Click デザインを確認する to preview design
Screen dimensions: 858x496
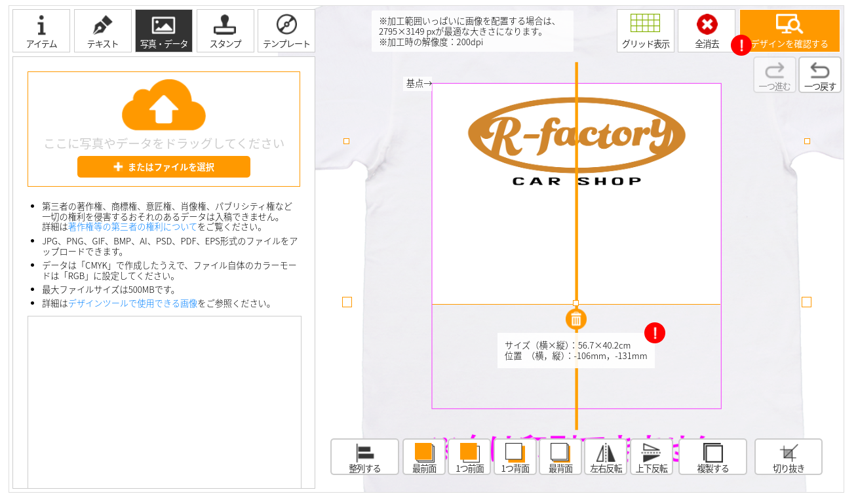790,31
